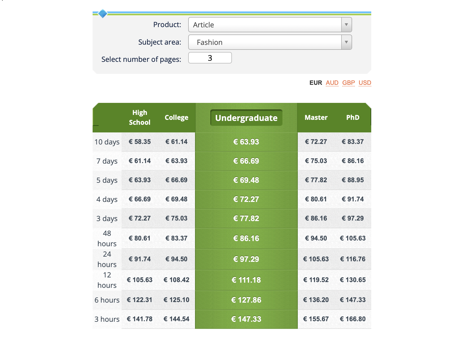Select the High School column header
The image size is (454, 342).
[140, 117]
